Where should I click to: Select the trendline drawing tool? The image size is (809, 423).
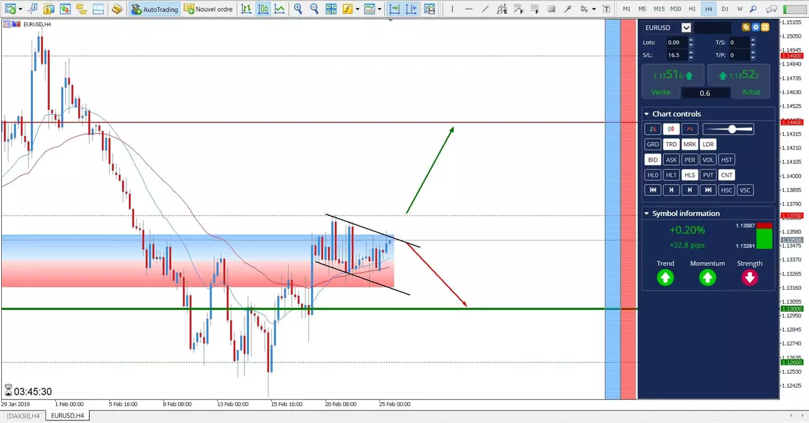coord(485,9)
